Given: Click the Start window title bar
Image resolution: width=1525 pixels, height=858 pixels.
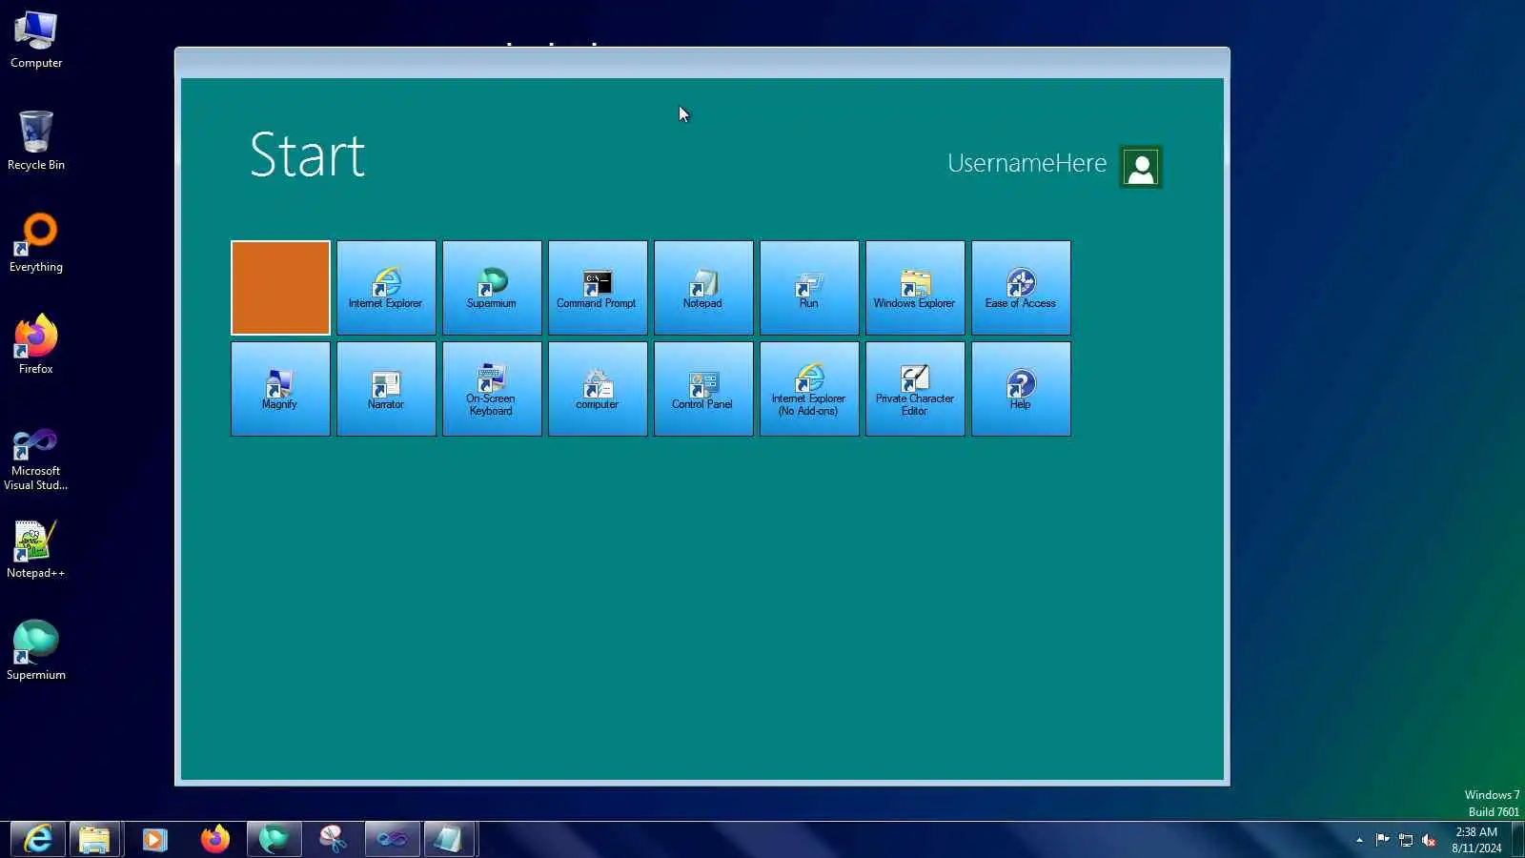Looking at the screenshot, I should [702, 63].
